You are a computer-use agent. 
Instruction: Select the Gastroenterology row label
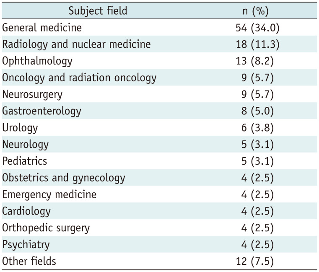41,111
